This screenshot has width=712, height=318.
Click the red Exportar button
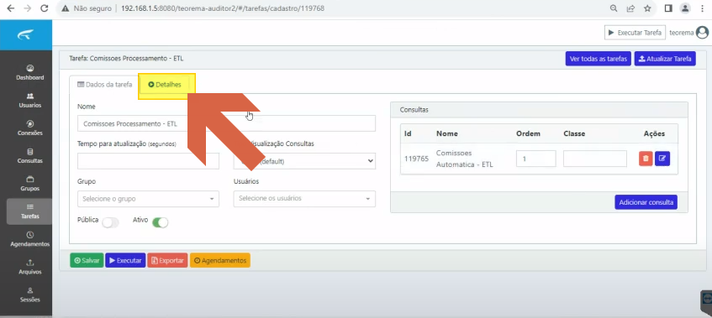167,260
